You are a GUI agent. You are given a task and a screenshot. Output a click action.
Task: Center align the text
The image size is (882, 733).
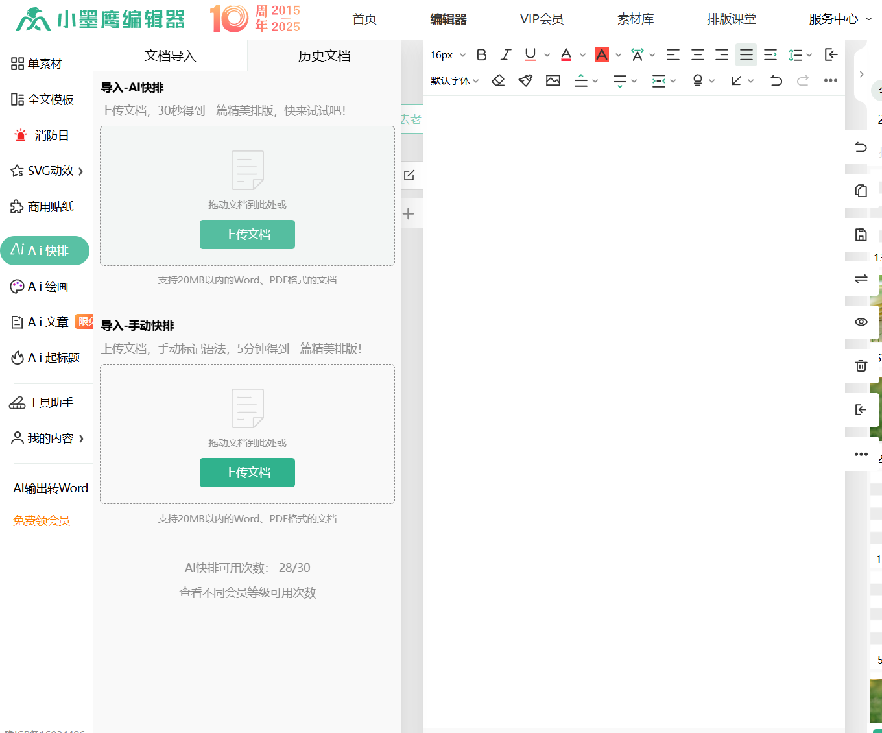[698, 55]
